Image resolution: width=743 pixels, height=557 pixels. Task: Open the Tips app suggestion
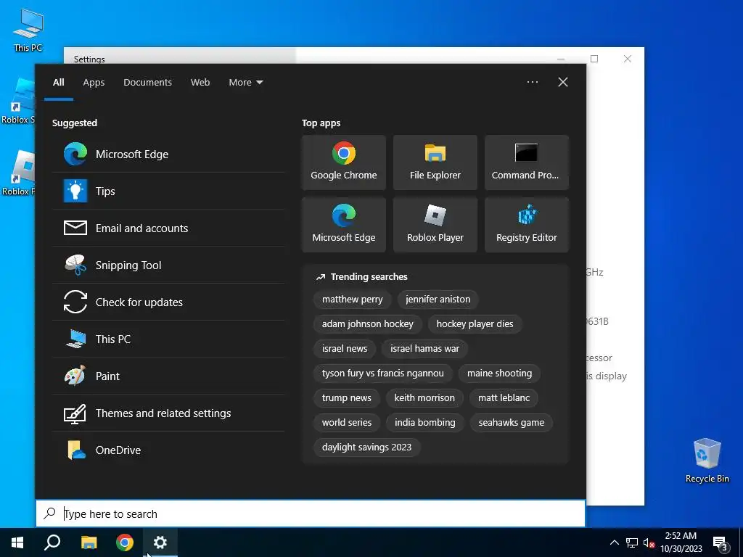point(168,191)
